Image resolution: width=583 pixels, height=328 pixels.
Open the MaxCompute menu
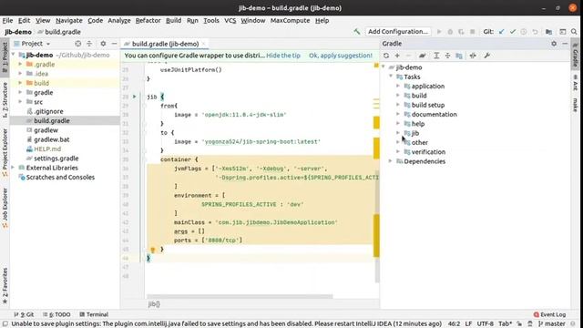(290, 20)
